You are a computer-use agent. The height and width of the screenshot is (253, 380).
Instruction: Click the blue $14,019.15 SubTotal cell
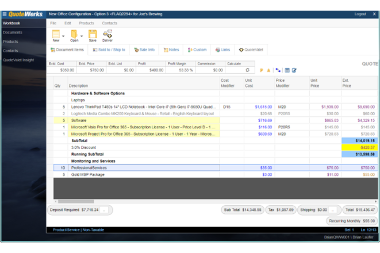coord(359,141)
